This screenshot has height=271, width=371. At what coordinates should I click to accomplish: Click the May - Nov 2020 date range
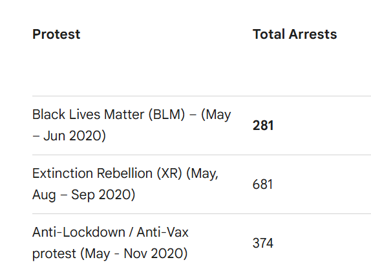[x=134, y=254]
